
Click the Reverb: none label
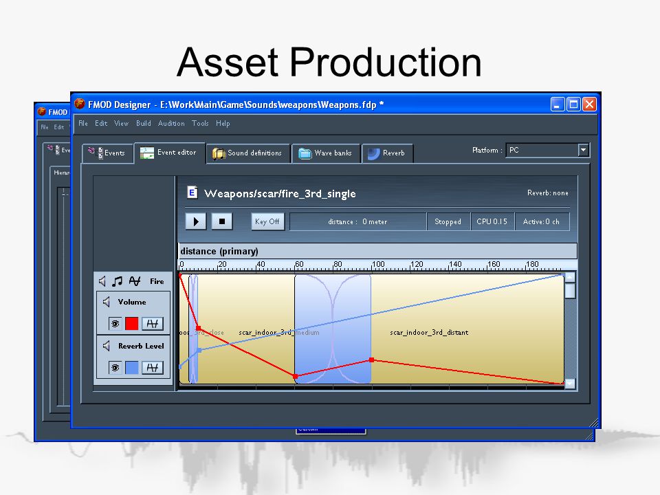point(548,192)
